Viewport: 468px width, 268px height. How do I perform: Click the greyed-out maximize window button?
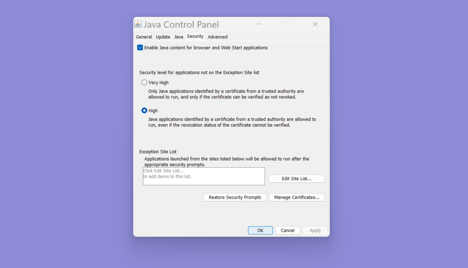tap(287, 24)
